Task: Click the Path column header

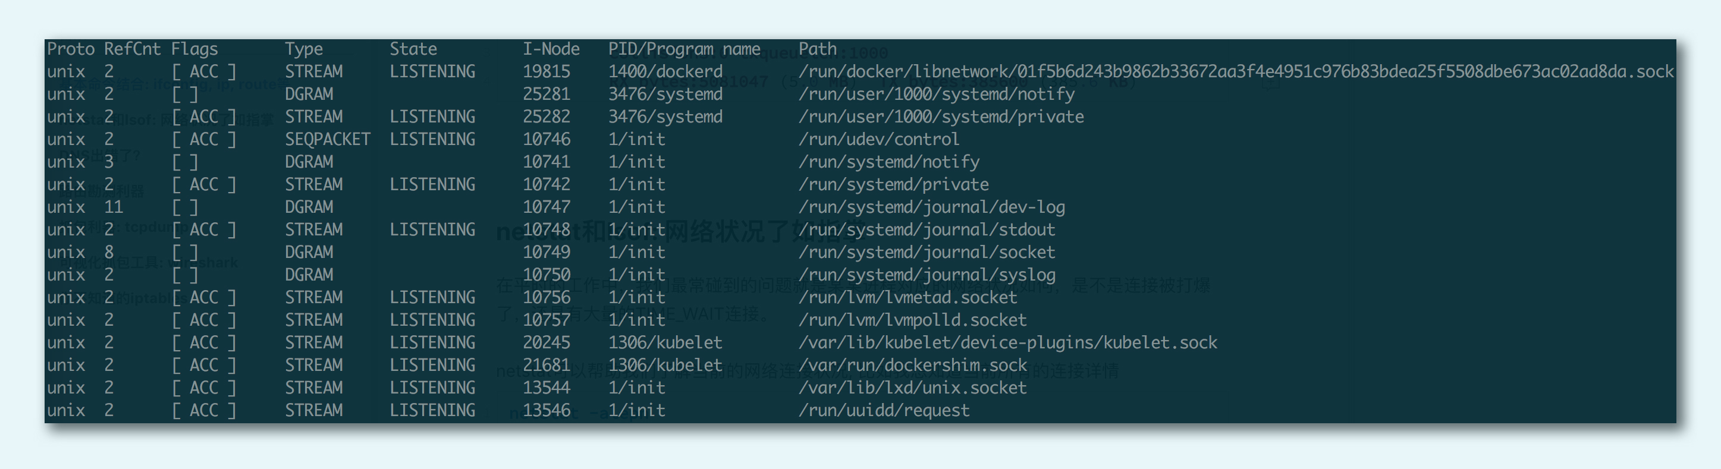Action: 817,49
